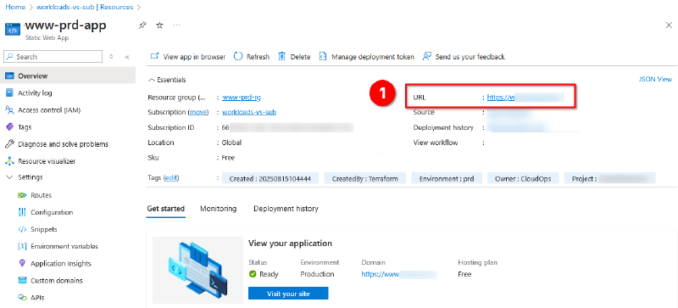Switch to the Deployment history tab
Screen dimensions: 678x308
(286, 209)
